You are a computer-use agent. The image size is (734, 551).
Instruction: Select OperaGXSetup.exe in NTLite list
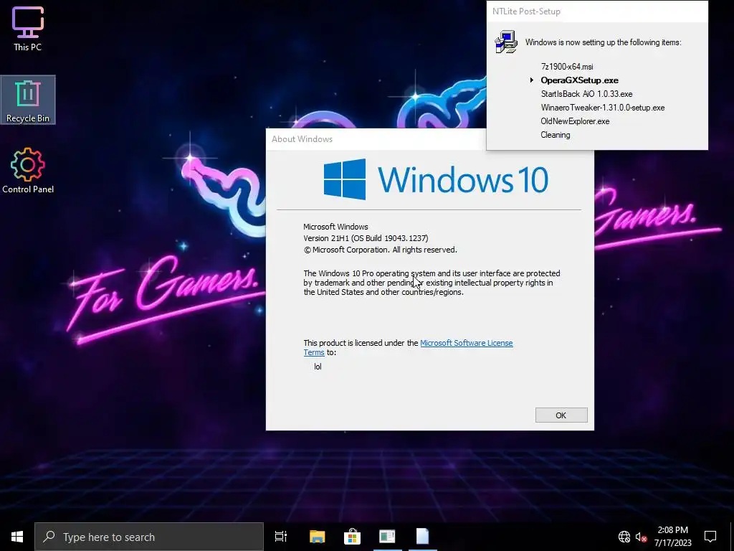click(x=579, y=80)
